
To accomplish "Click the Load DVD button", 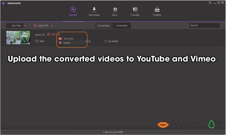I will [41, 25].
